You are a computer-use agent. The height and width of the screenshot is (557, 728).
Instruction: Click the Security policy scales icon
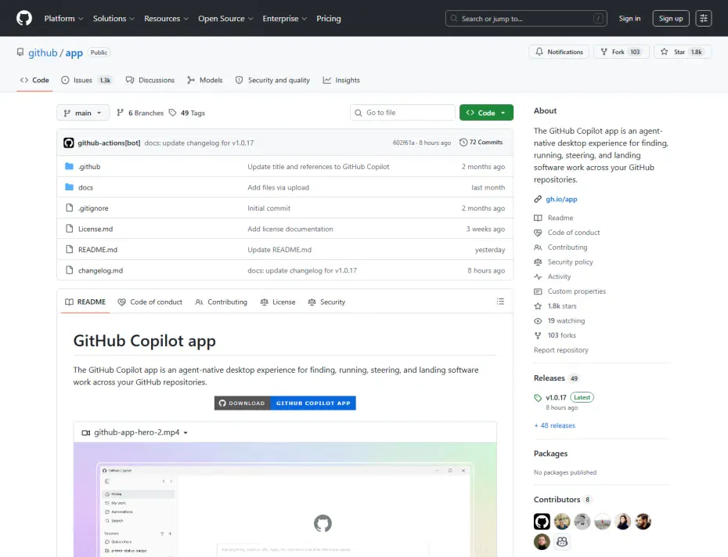[x=538, y=262]
